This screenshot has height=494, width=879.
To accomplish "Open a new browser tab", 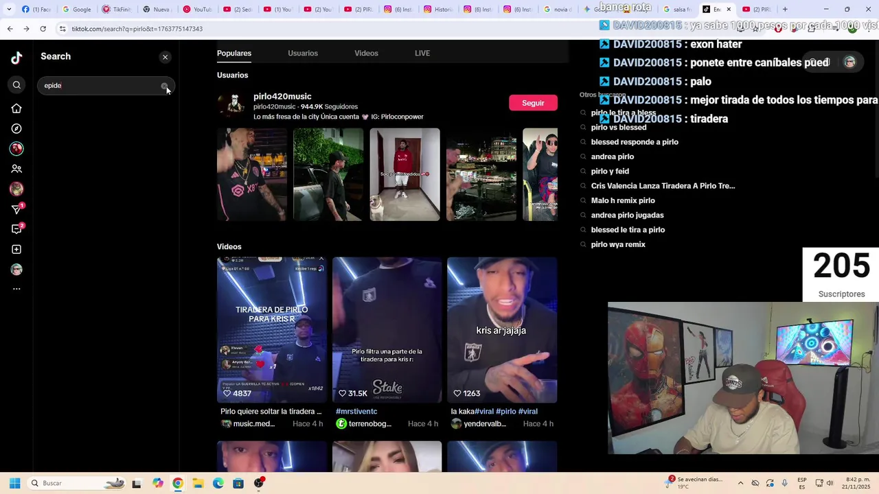I will click(x=785, y=9).
